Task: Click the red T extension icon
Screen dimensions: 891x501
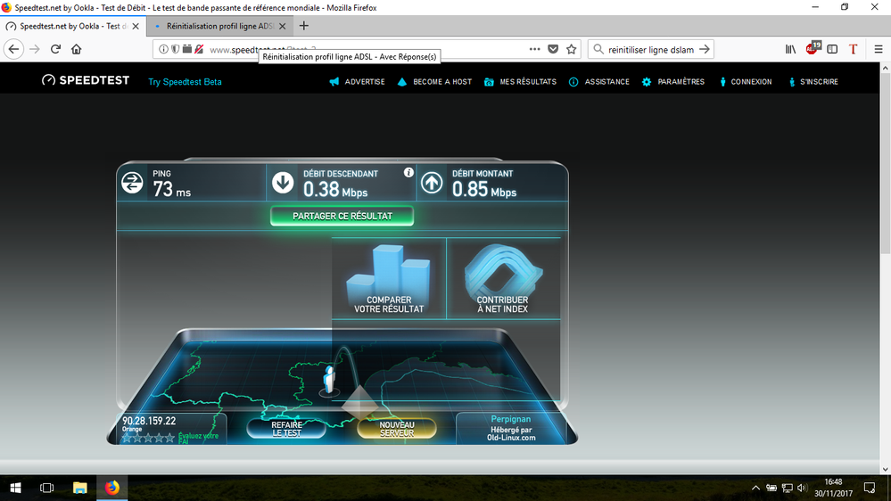Action: [x=853, y=49]
